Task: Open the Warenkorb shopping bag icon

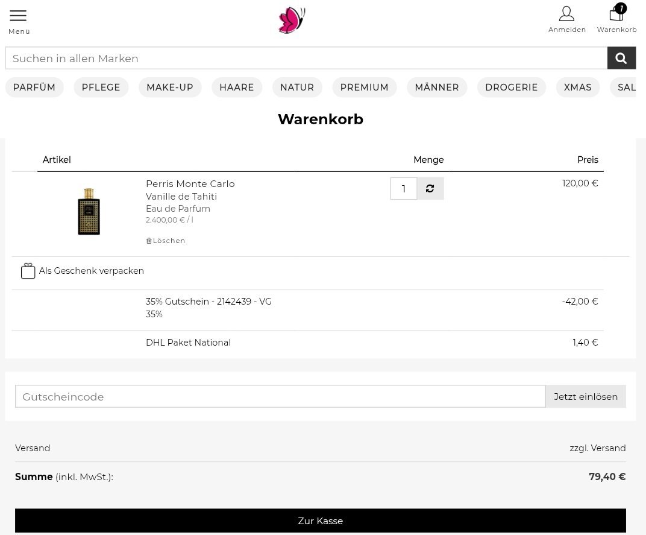Action: point(616,14)
